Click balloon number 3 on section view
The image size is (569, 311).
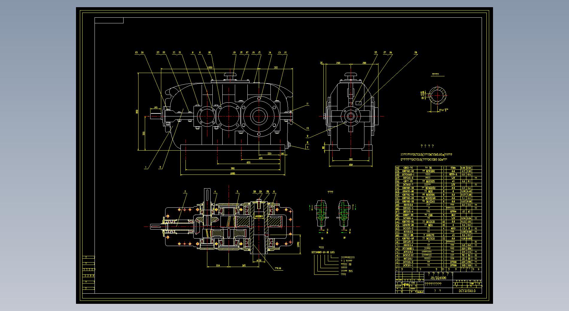185,191
